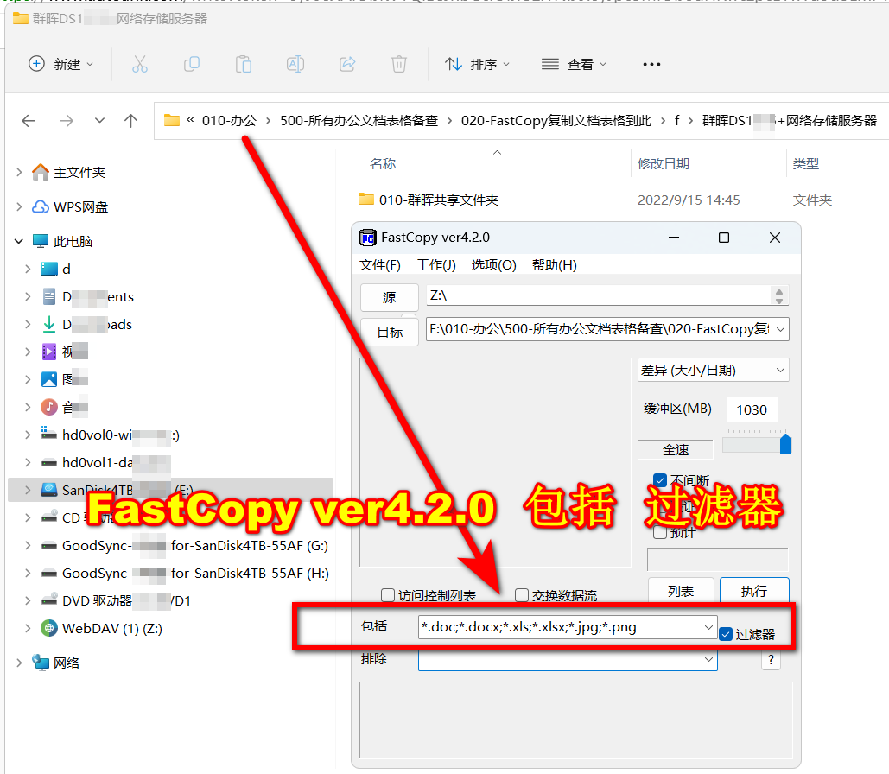Click the FastCopy FC title bar icon
The width and height of the screenshot is (889, 774).
tap(368, 238)
